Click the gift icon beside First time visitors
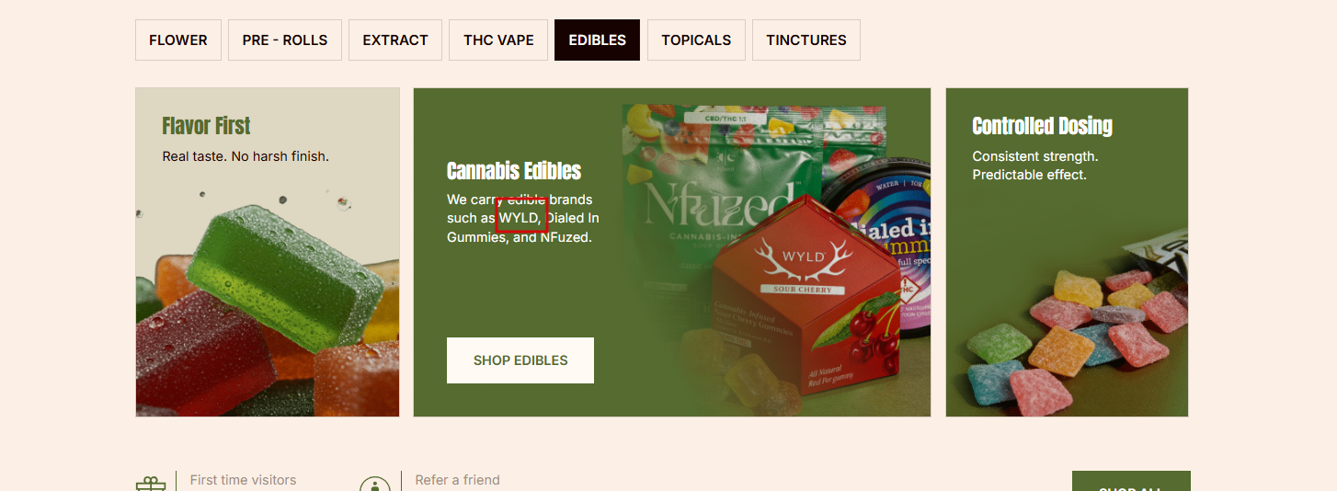This screenshot has width=1337, height=491. pyautogui.click(x=151, y=484)
